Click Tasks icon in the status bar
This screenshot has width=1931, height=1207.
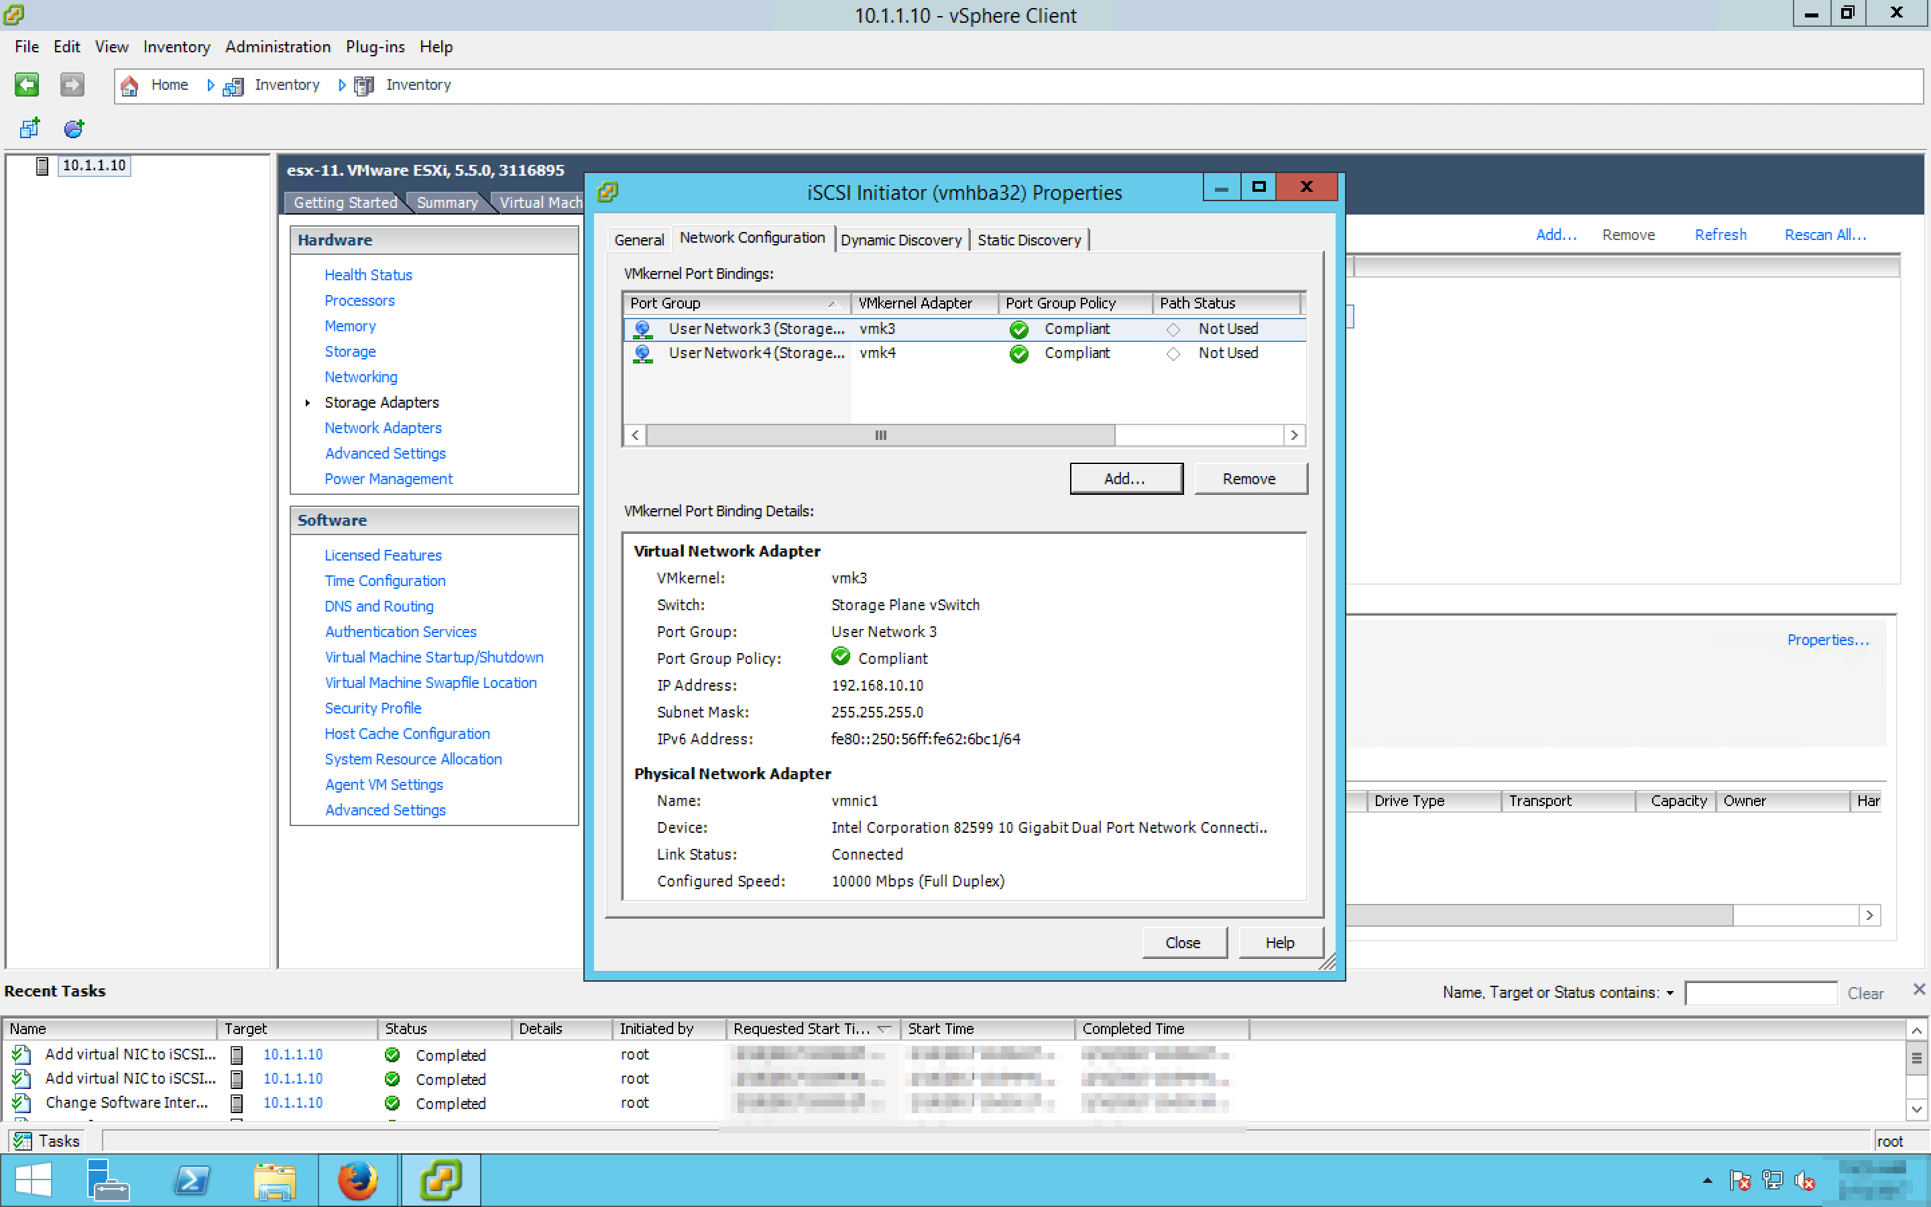pyautogui.click(x=23, y=1141)
